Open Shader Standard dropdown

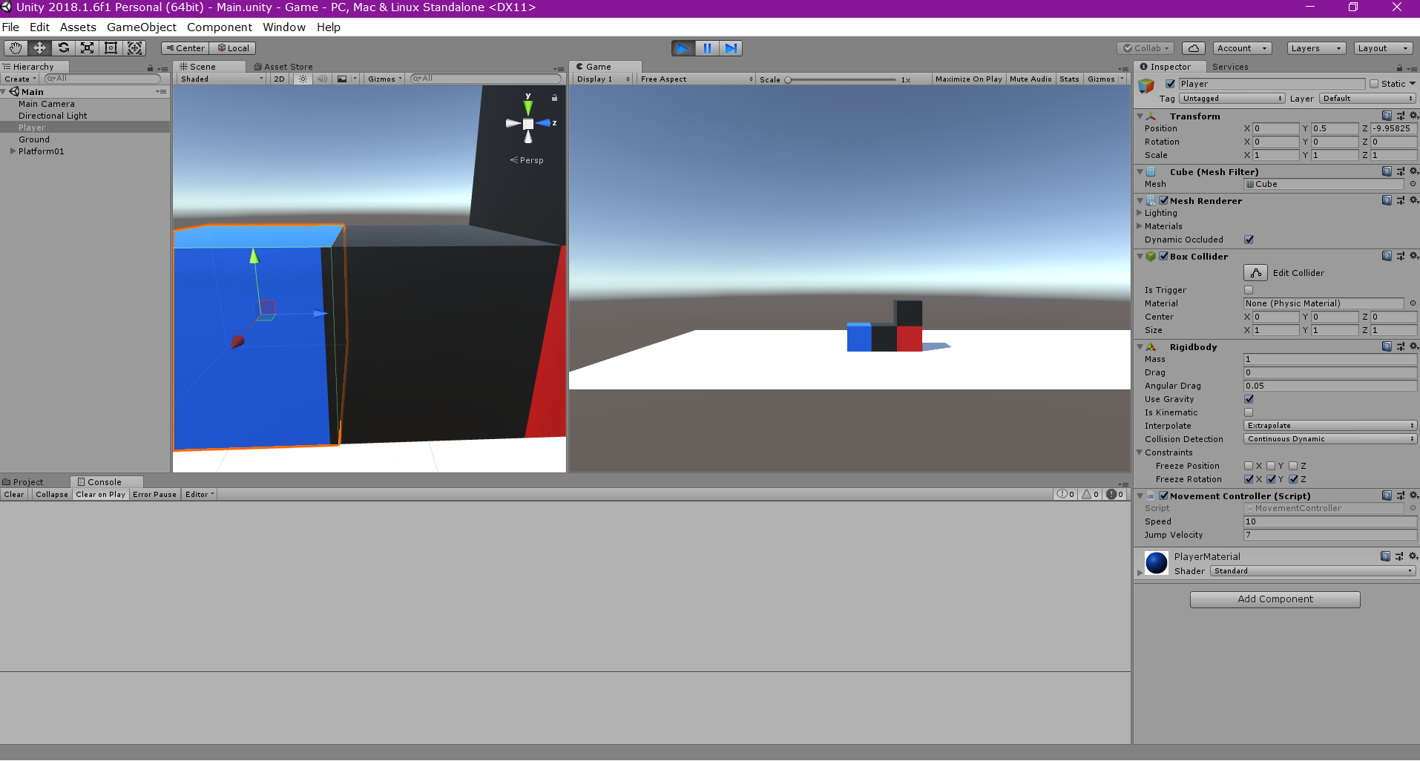tap(1313, 571)
